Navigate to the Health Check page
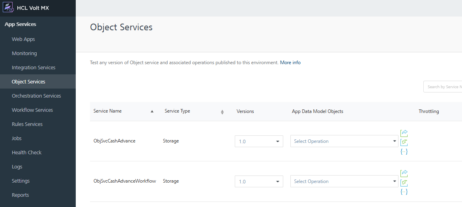 point(26,153)
